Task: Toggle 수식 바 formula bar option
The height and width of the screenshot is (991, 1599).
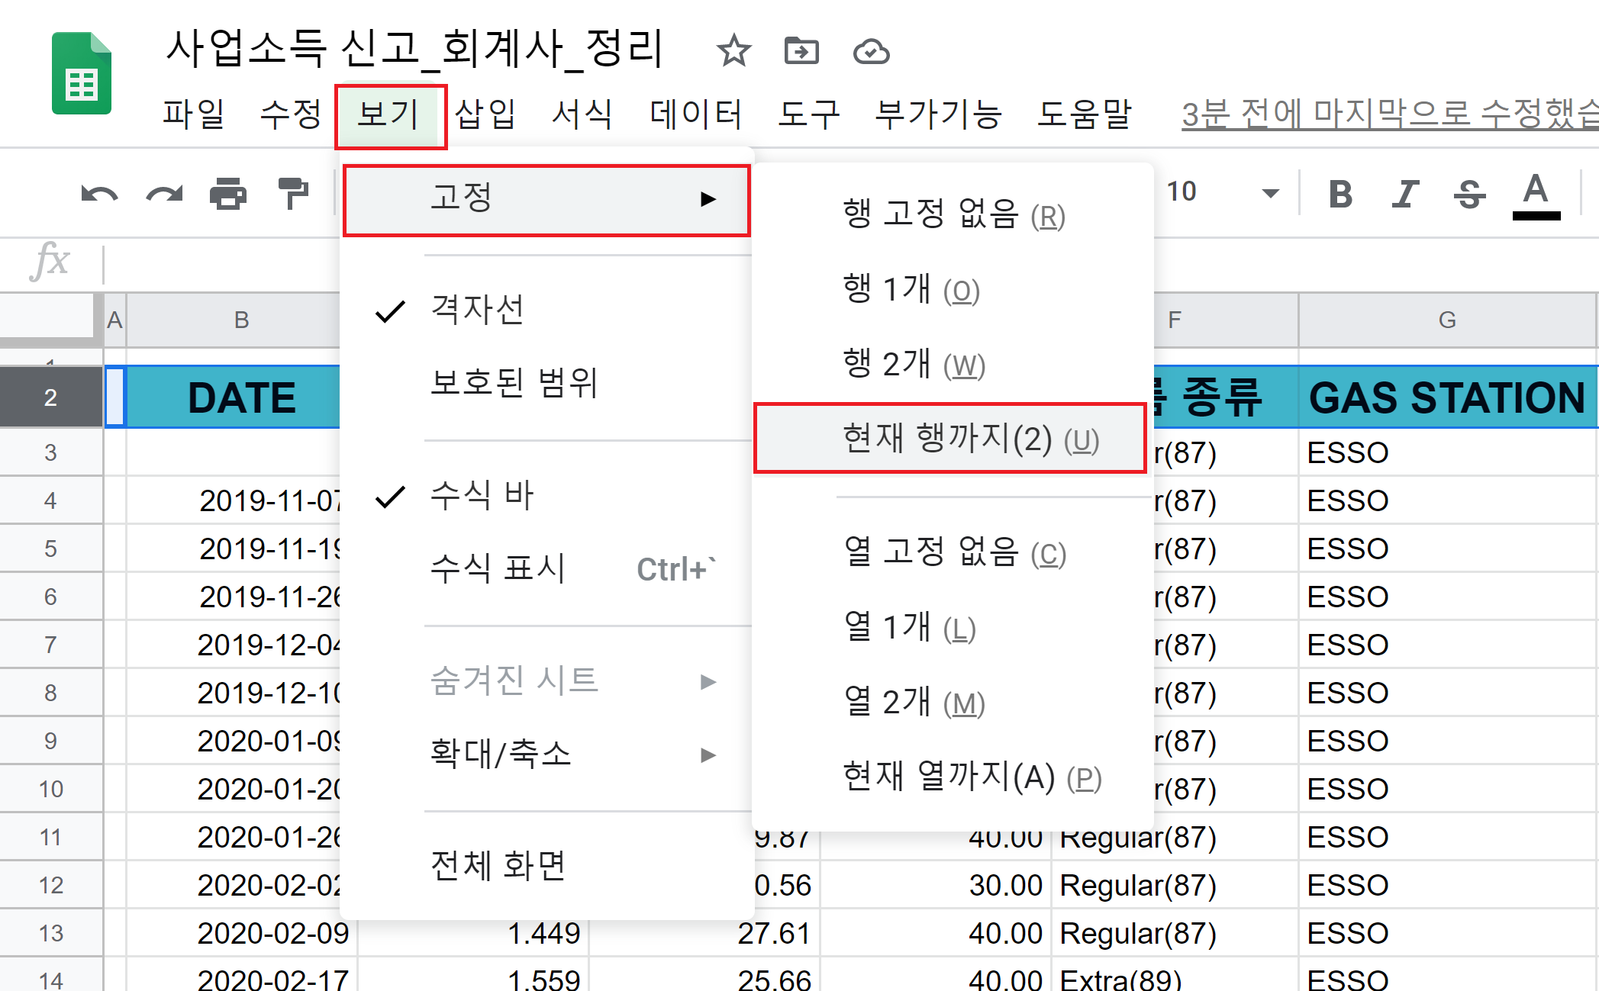Action: tap(481, 496)
